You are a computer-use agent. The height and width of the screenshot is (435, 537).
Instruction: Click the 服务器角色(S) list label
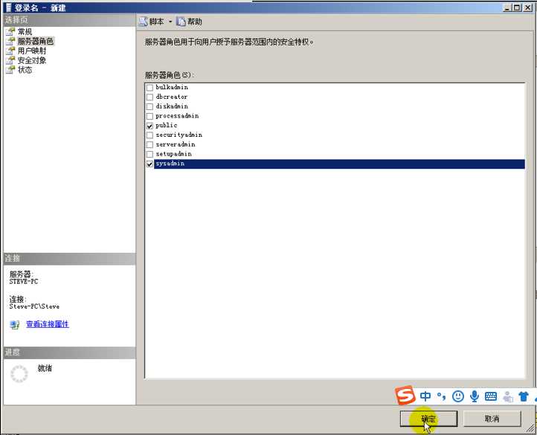pyautogui.click(x=170, y=75)
